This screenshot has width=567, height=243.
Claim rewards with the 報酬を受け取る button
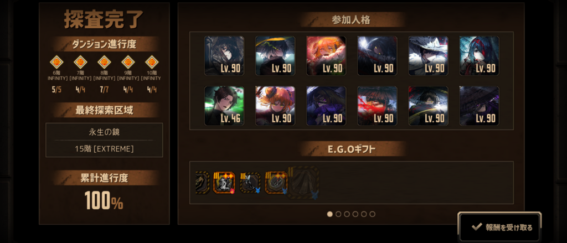tap(500, 228)
